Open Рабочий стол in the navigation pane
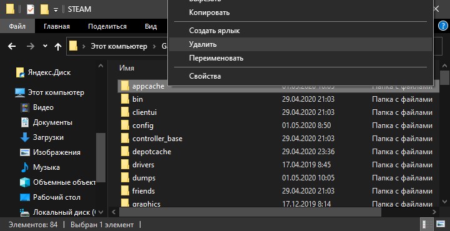This screenshot has width=450, height=231. point(57,197)
